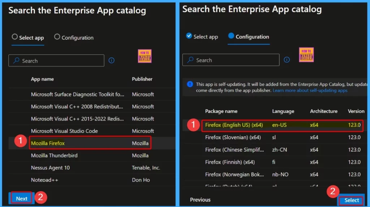Click the 'zh-CN' language cell
Viewport: 370px width, 207px height.
coord(279,150)
